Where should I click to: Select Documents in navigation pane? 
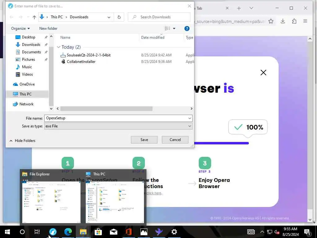(x=31, y=52)
